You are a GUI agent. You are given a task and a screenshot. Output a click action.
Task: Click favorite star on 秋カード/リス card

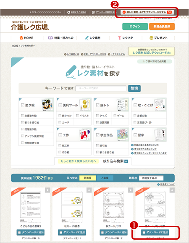coord(131,190)
